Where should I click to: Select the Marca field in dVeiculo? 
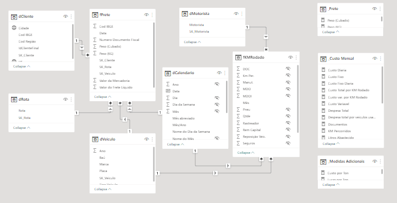pos(104,164)
